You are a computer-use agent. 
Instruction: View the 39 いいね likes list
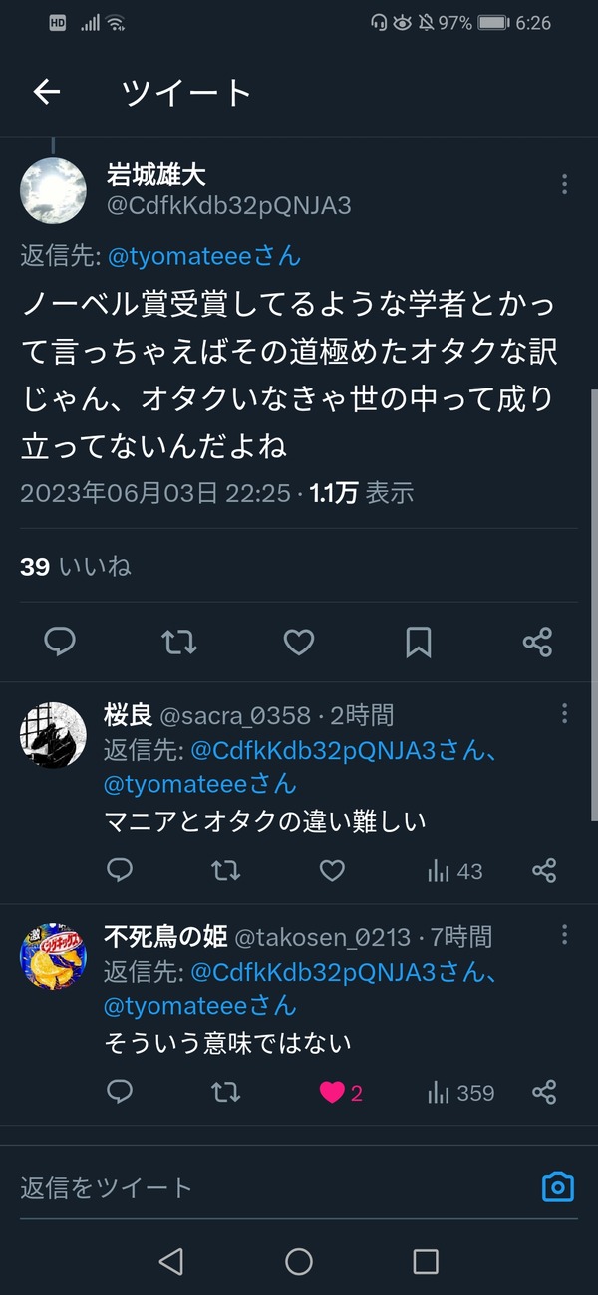pyautogui.click(x=76, y=567)
